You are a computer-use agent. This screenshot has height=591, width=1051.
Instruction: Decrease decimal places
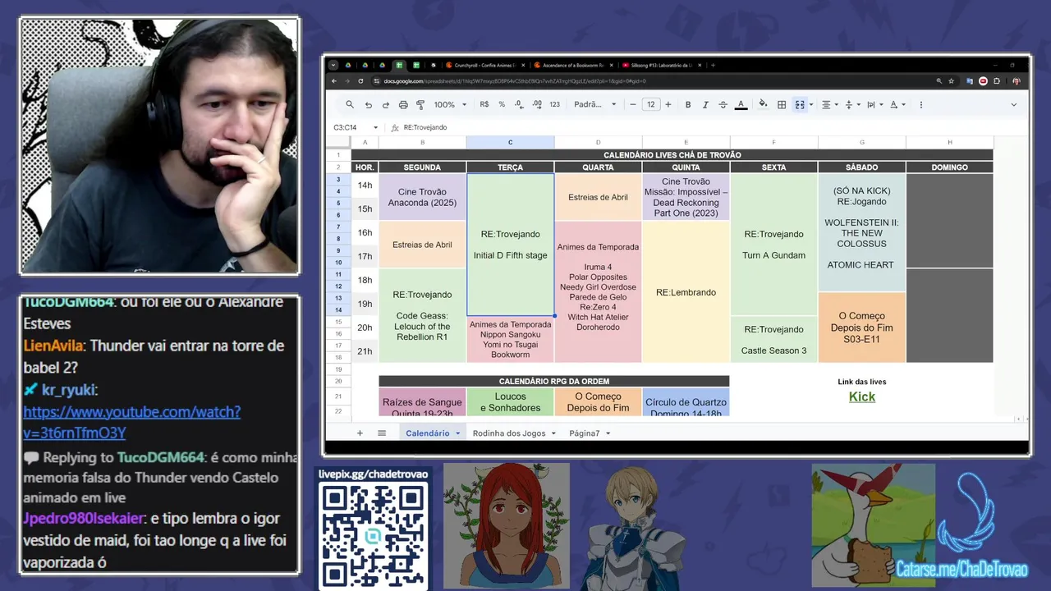519,105
